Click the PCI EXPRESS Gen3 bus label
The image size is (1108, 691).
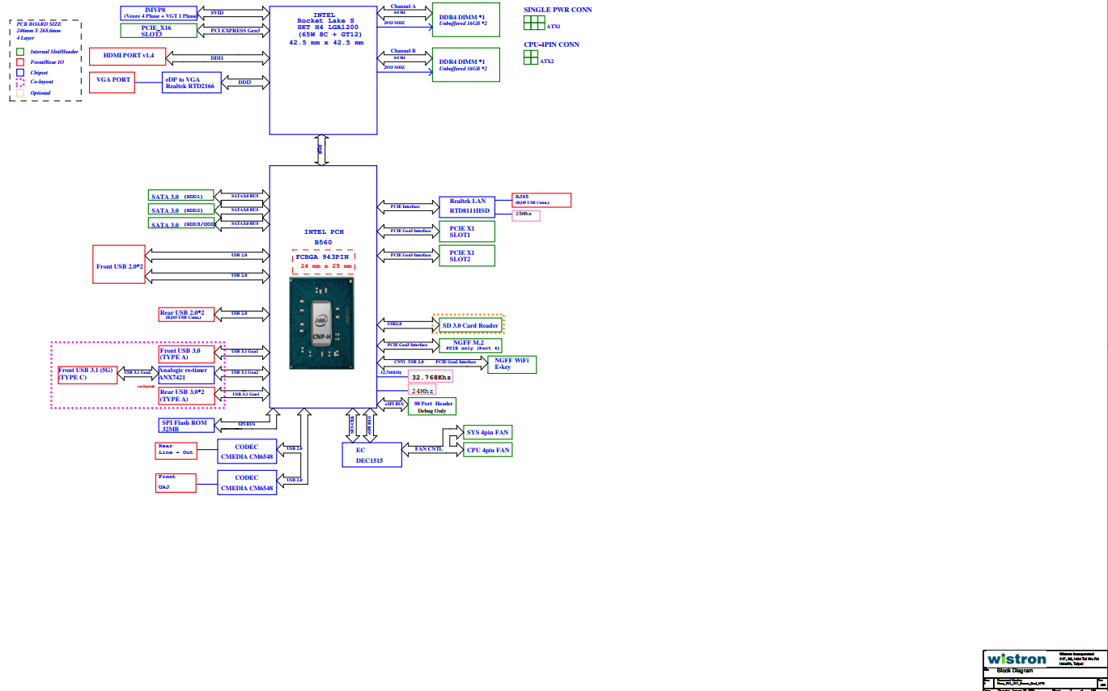236,31
